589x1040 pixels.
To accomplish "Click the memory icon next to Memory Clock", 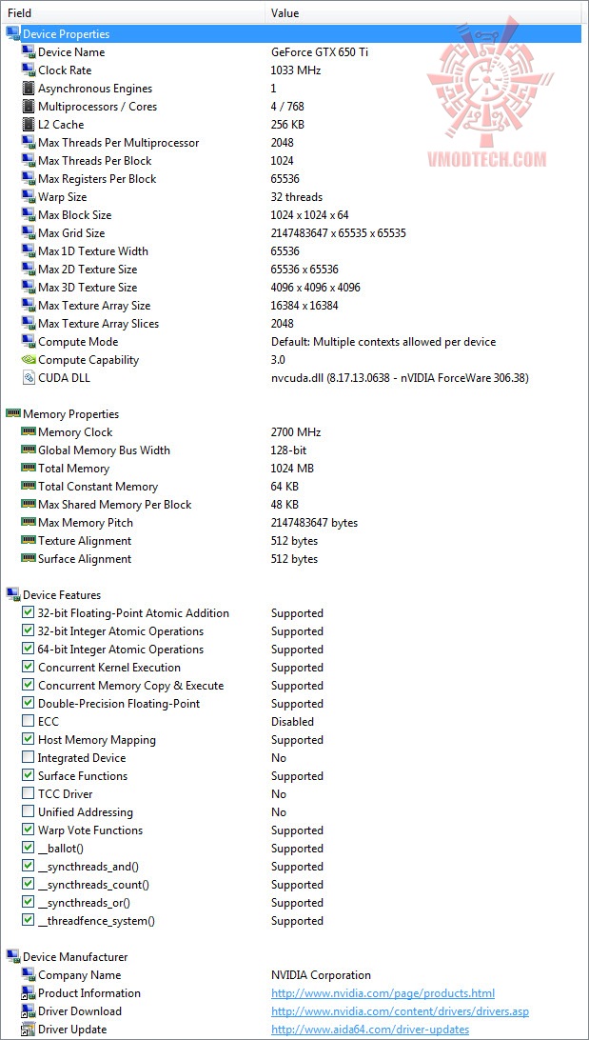I will click(29, 431).
